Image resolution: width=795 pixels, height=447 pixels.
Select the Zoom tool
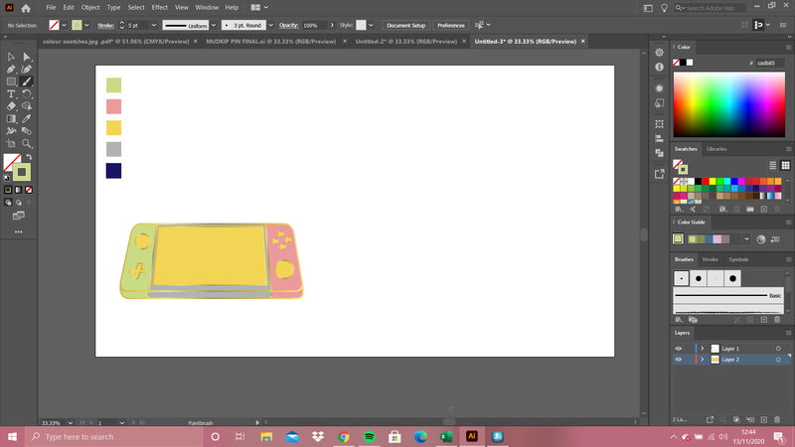[27, 143]
